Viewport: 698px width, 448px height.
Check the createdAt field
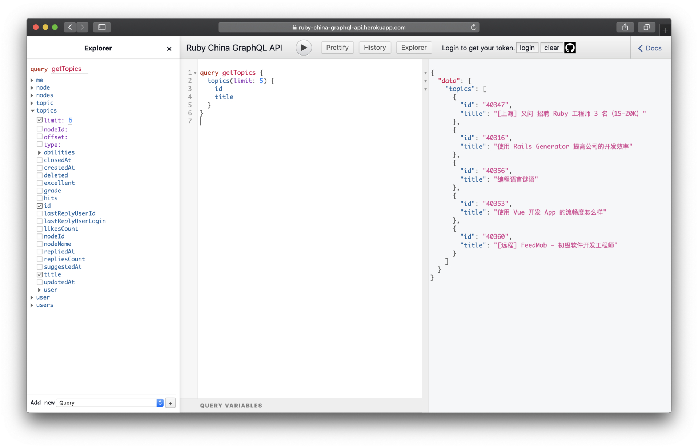(40, 167)
